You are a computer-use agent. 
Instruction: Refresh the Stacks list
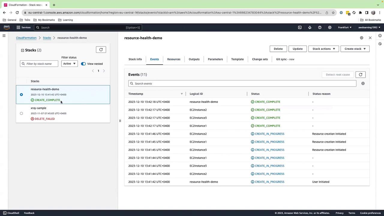point(101,49)
